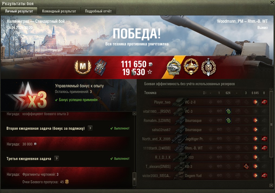The image size is (275, 193).
Task: Click the sword and shield medal
Action: tap(208, 67)
